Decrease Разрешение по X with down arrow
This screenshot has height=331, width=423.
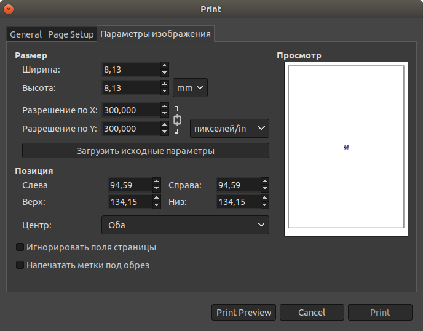tap(165, 114)
